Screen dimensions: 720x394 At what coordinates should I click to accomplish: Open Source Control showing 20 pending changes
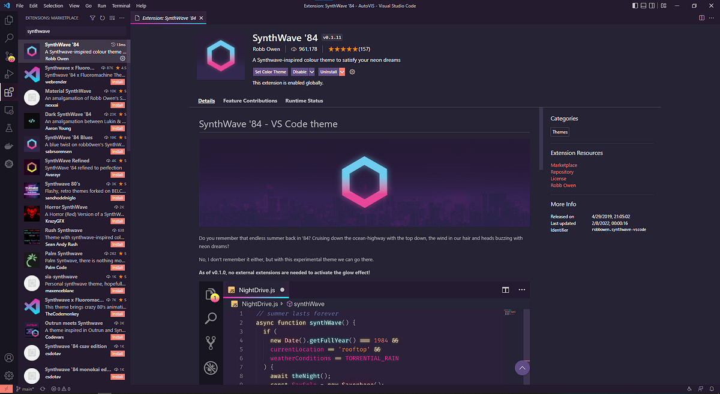point(8,56)
